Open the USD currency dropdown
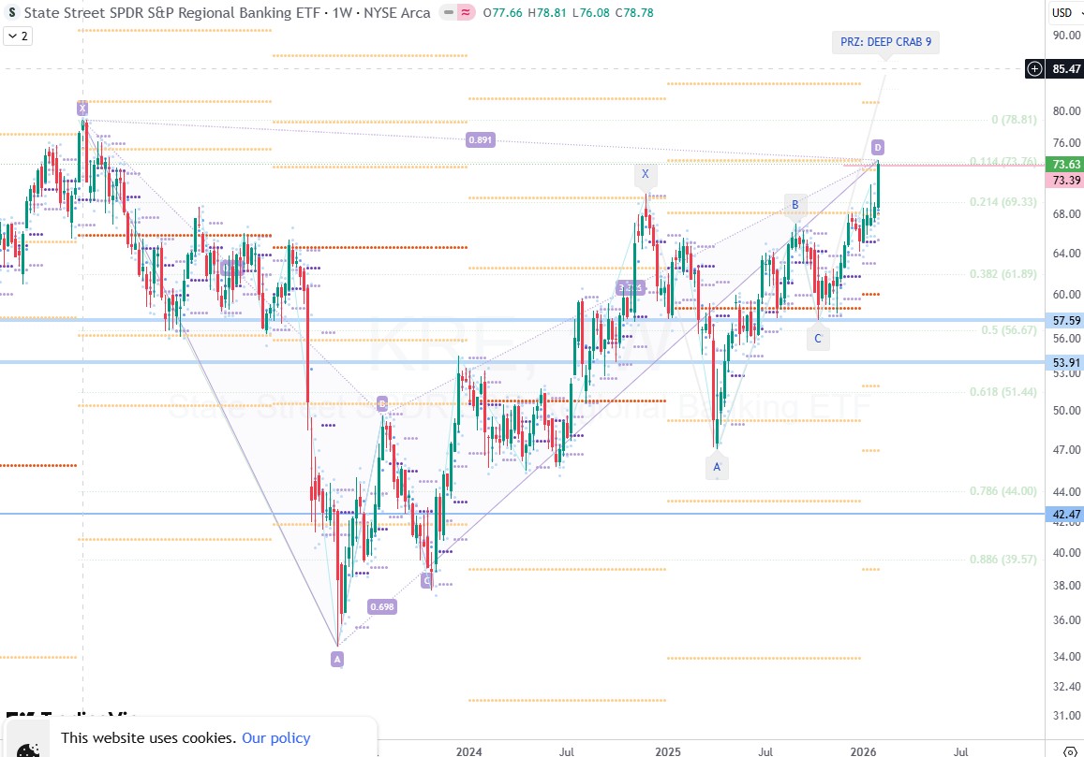This screenshot has width=1084, height=757. pos(1062,12)
